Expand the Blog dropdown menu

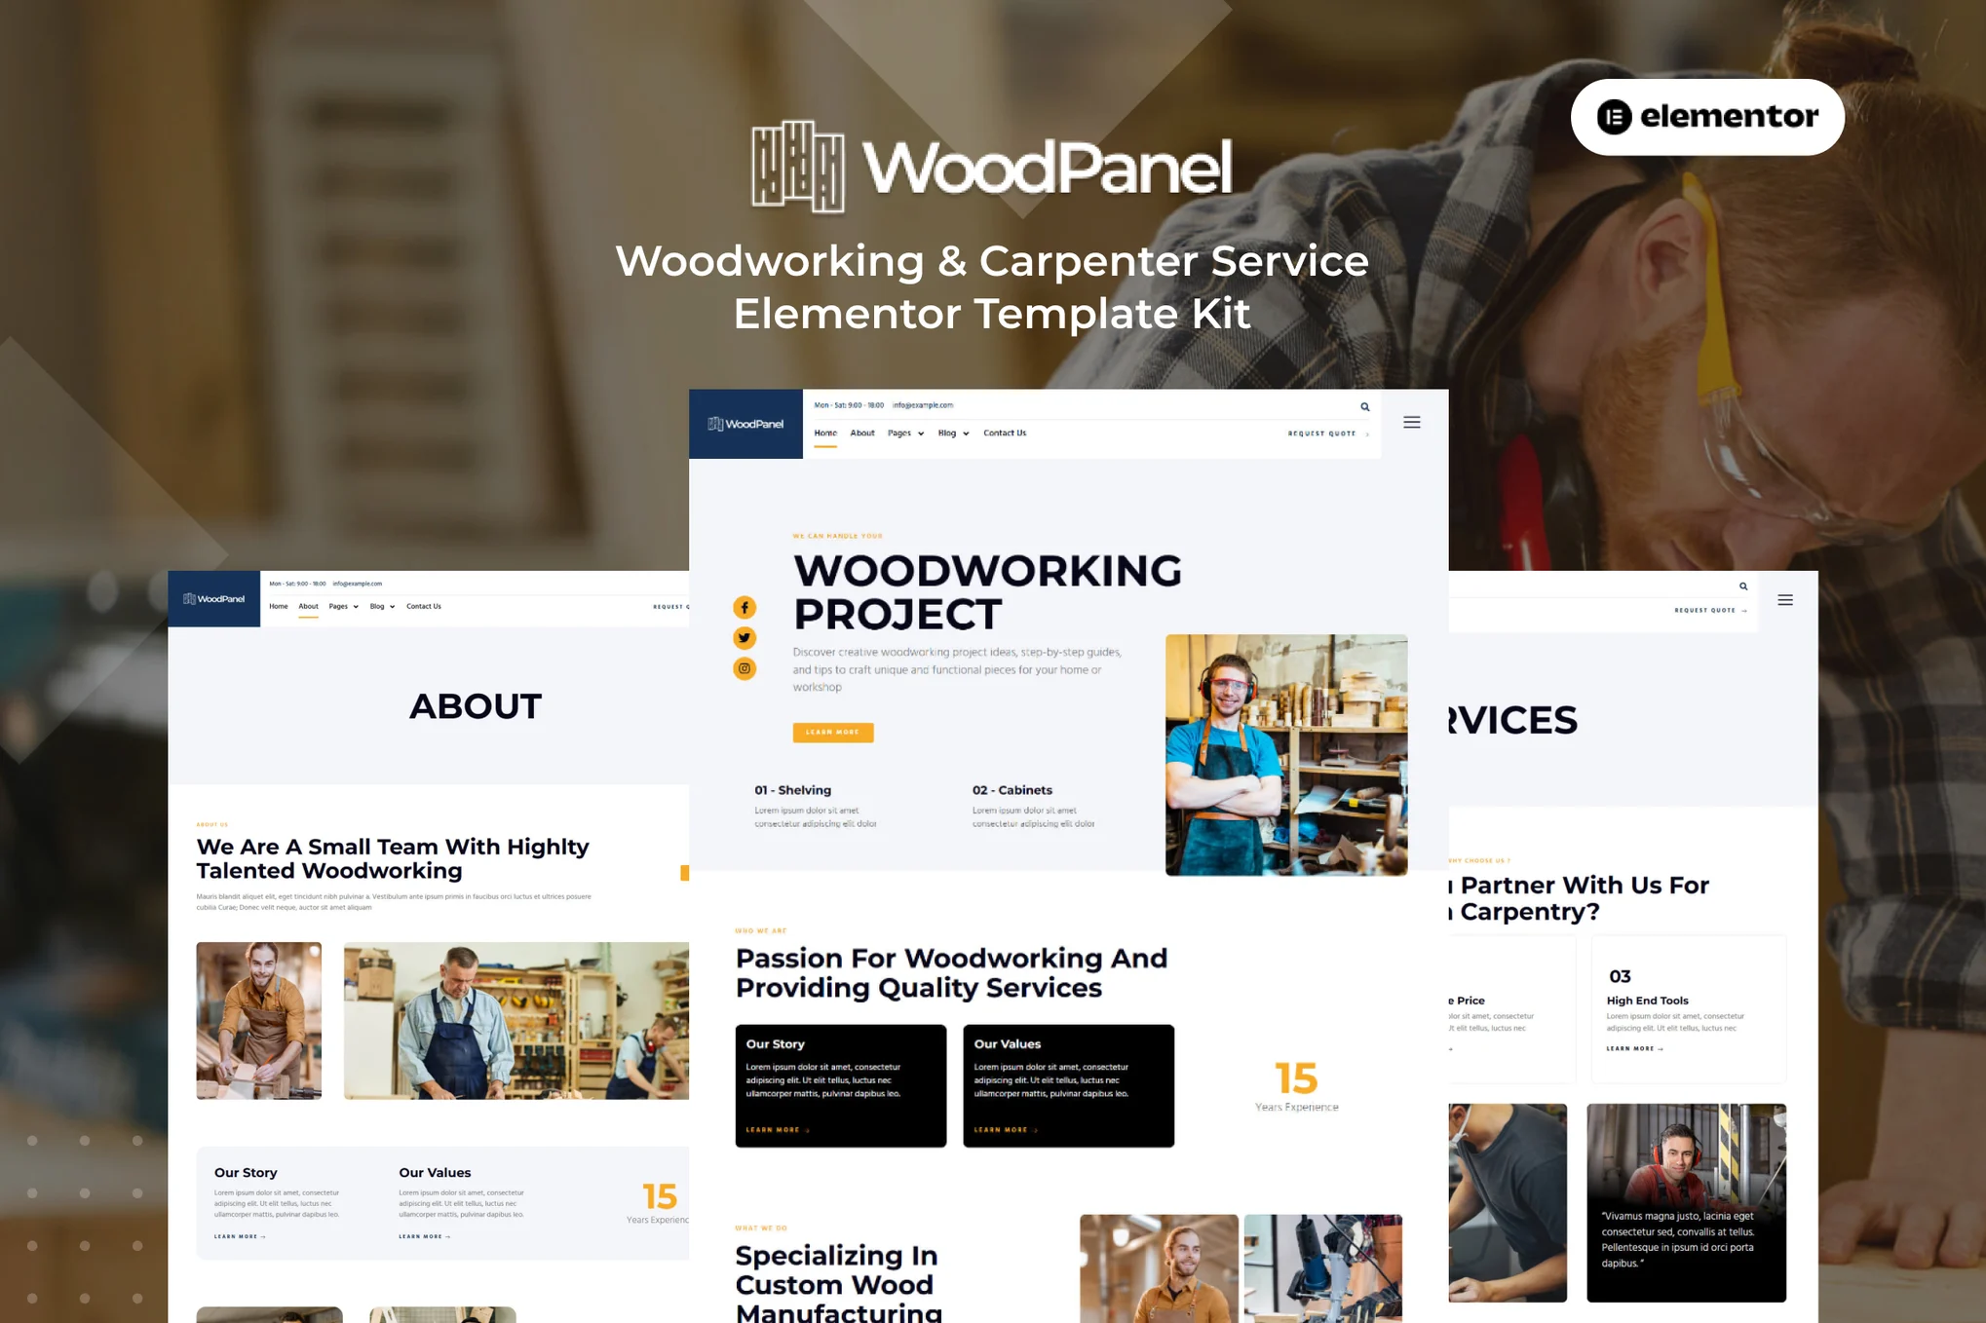954,433
